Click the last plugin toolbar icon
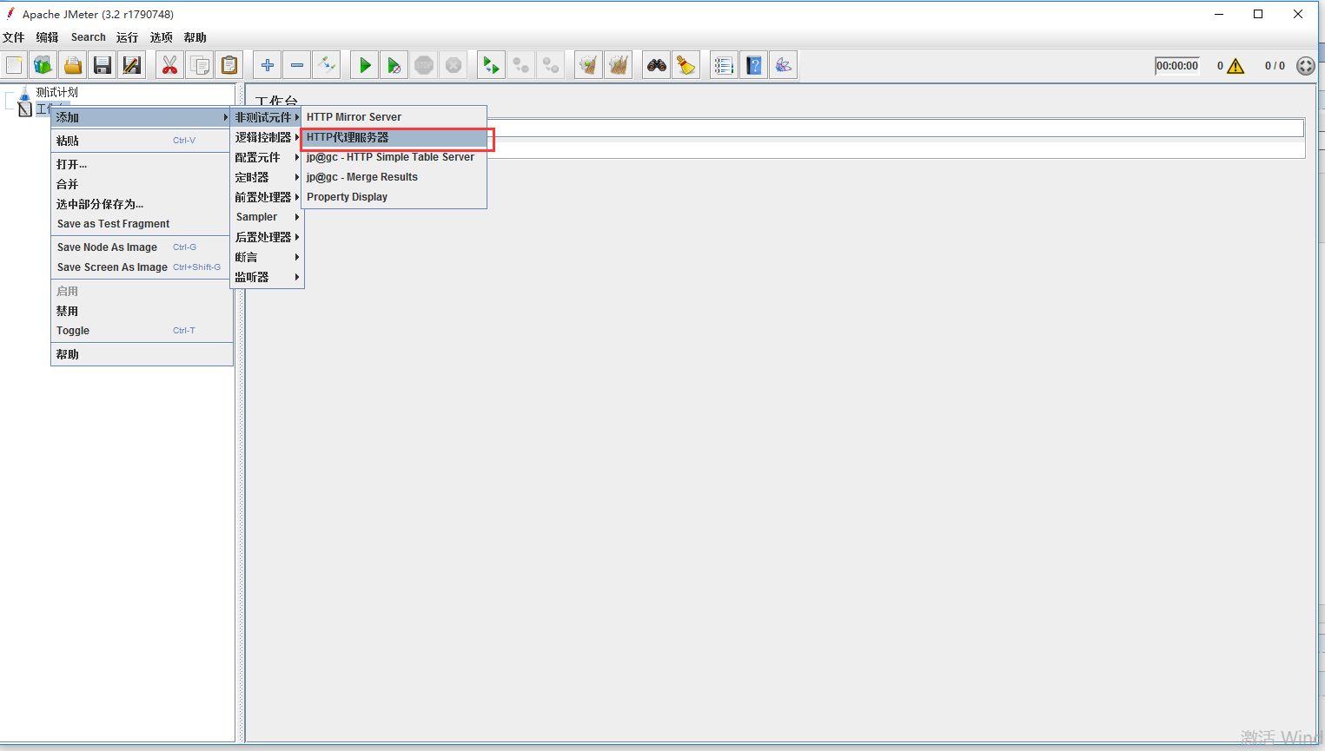 [784, 65]
